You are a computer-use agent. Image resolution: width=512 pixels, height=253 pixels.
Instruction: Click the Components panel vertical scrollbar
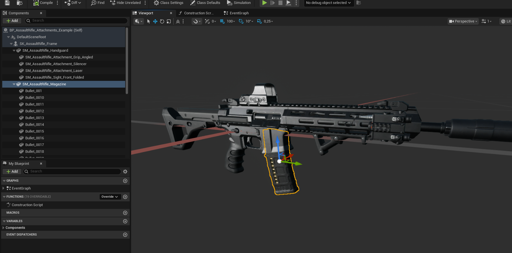(127, 60)
